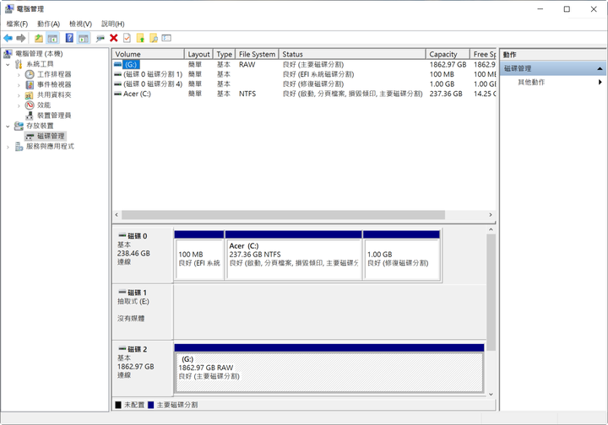Click the drive icon beside the (G:) volume row
This screenshot has width=608, height=425.
[x=118, y=64]
